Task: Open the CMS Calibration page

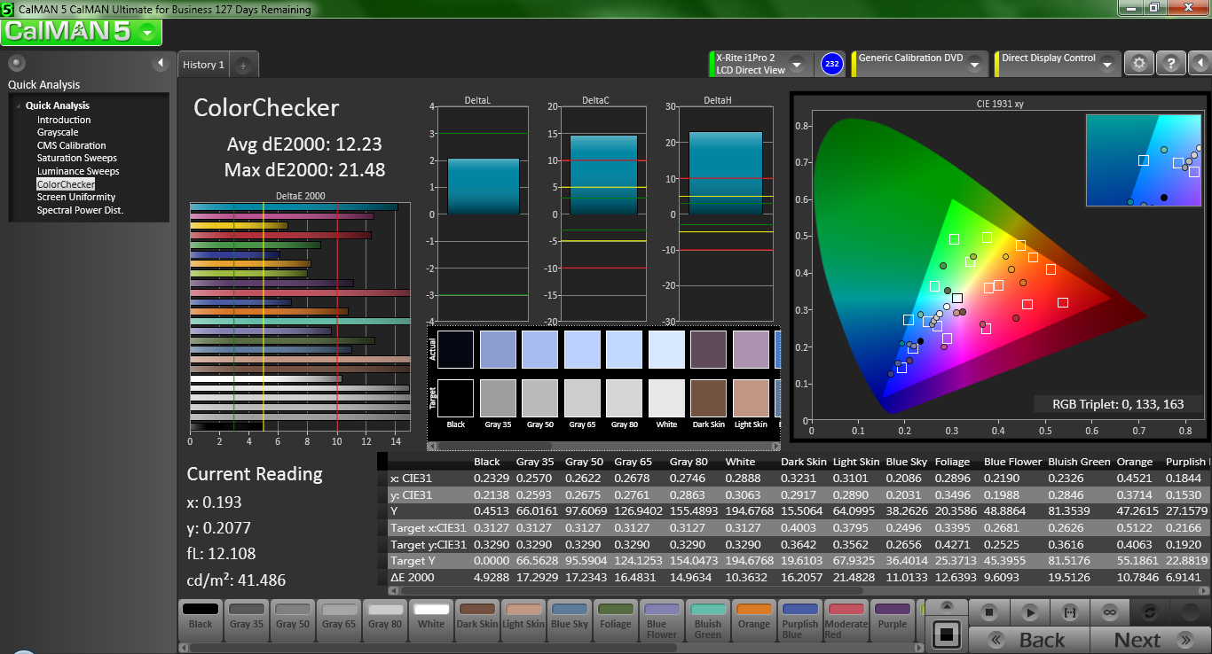Action: point(71,145)
